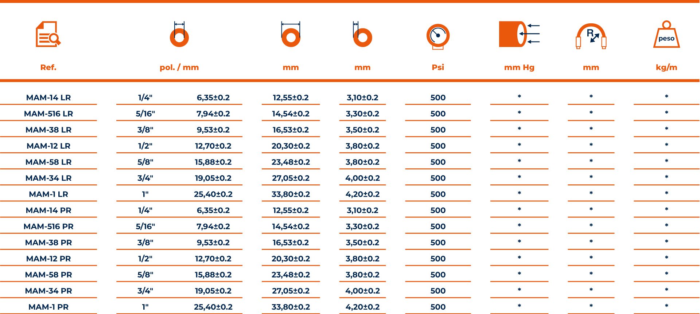Click the outer diameter ring icon

pos(291,35)
